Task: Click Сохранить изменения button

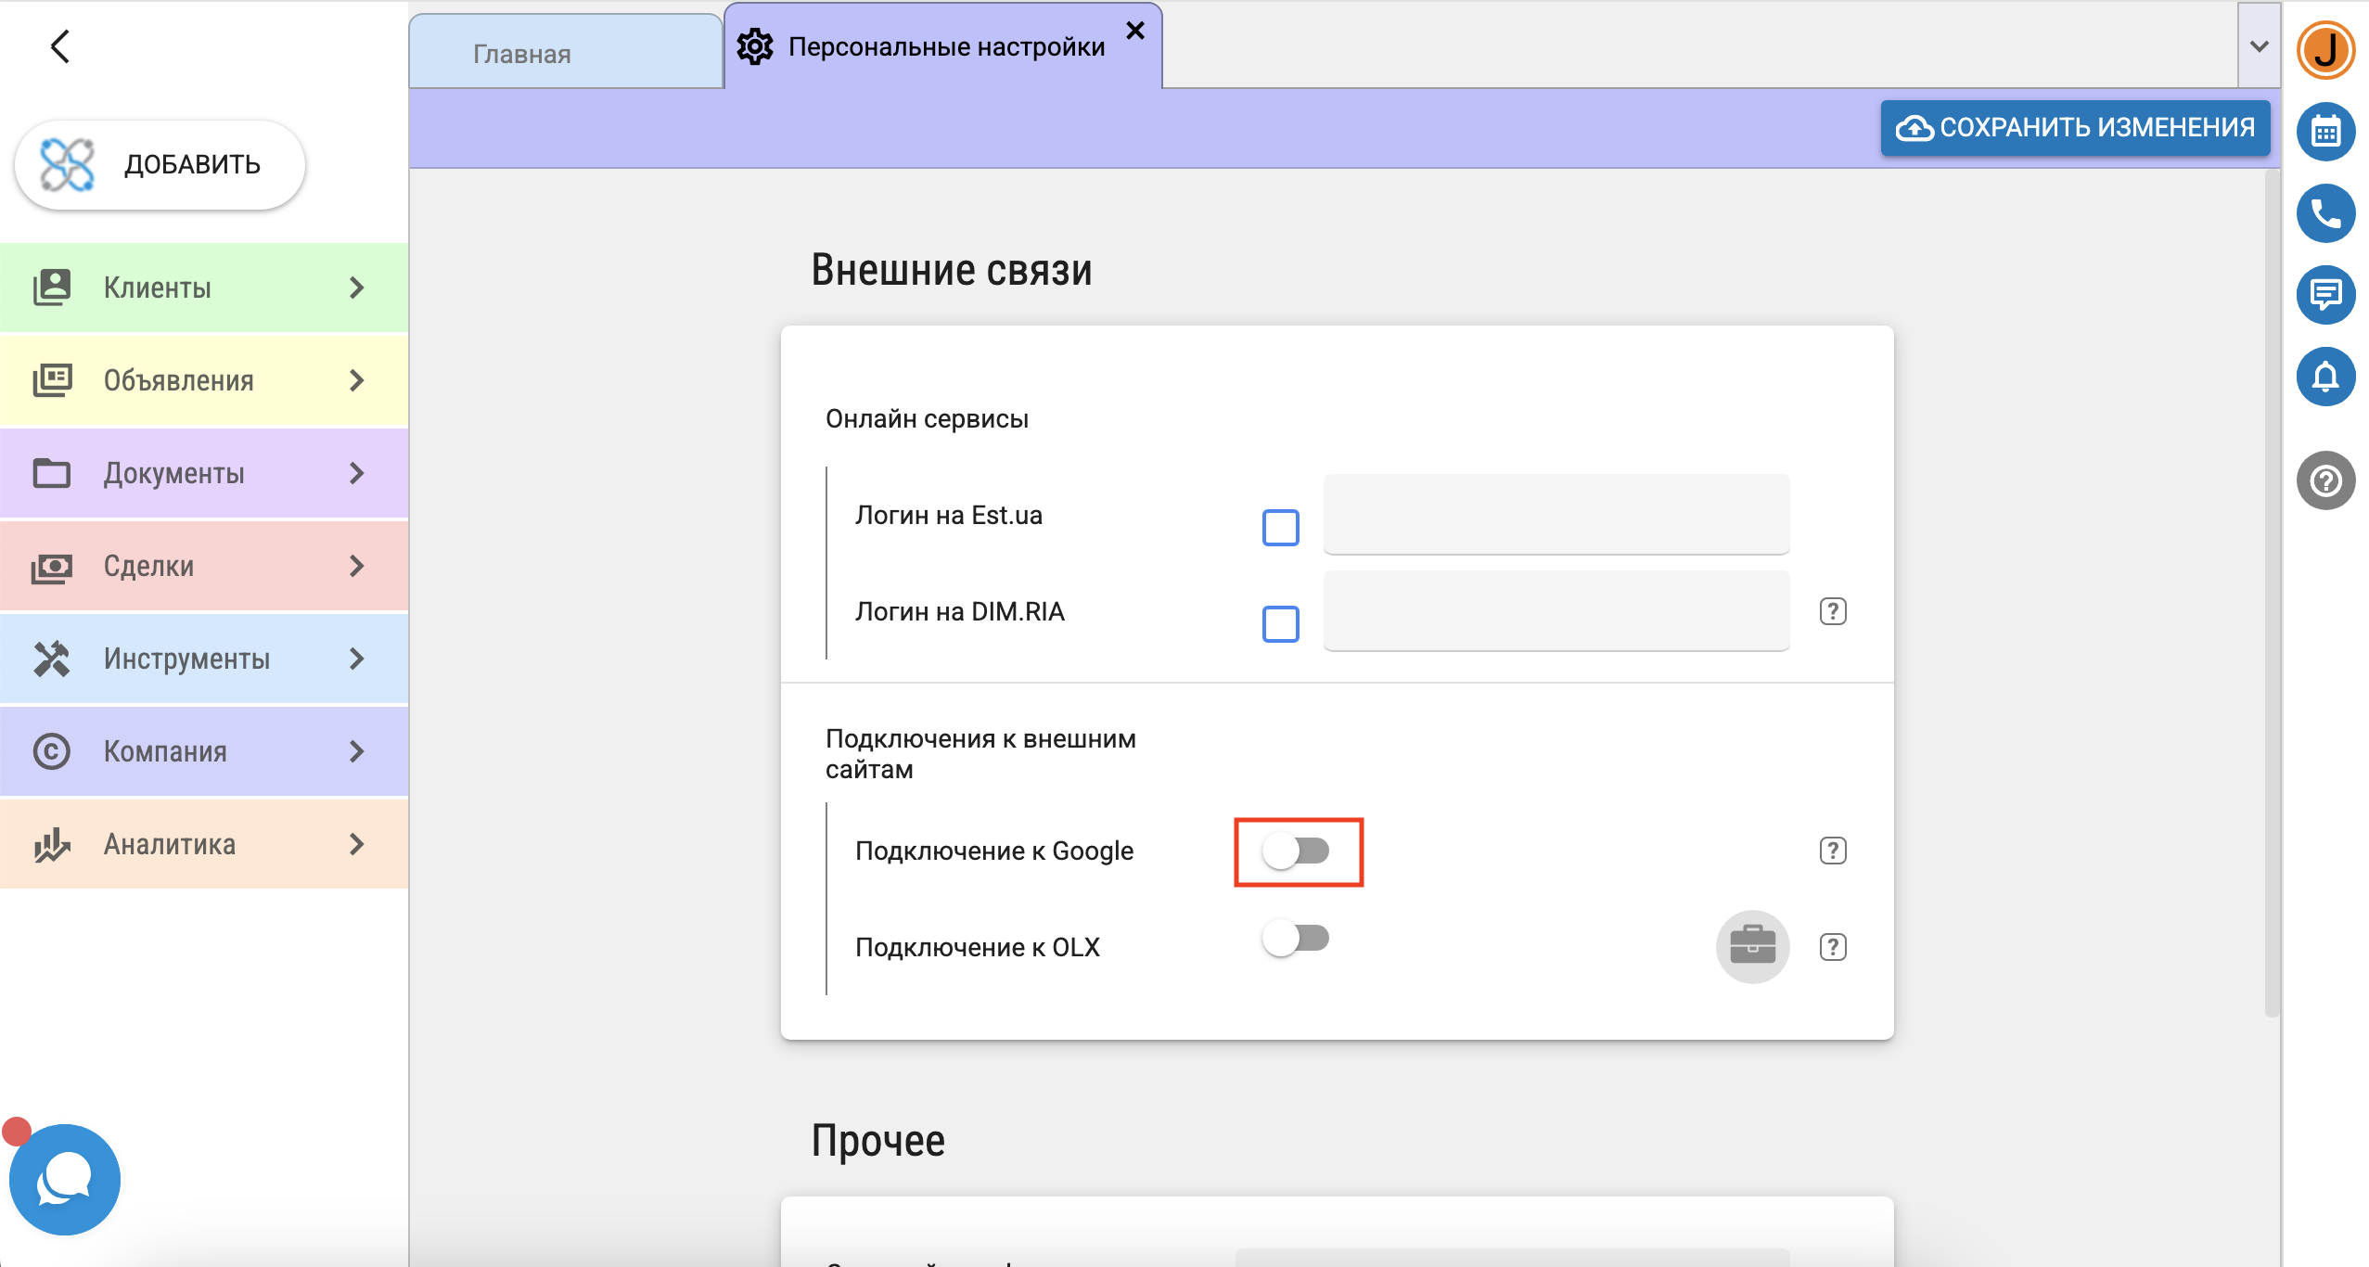Action: (x=2075, y=127)
